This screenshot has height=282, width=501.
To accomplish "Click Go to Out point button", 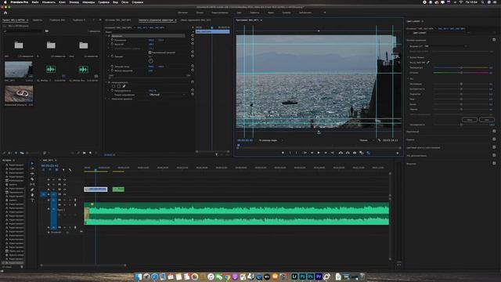I will coord(332,153).
